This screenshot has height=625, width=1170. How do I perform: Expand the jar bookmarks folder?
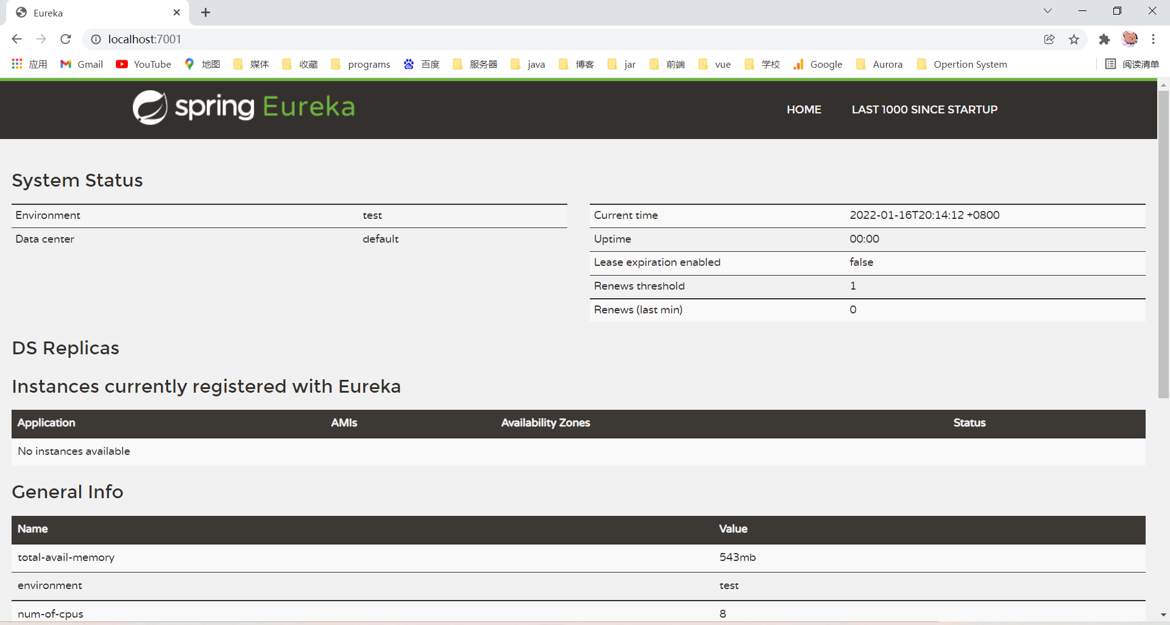622,64
